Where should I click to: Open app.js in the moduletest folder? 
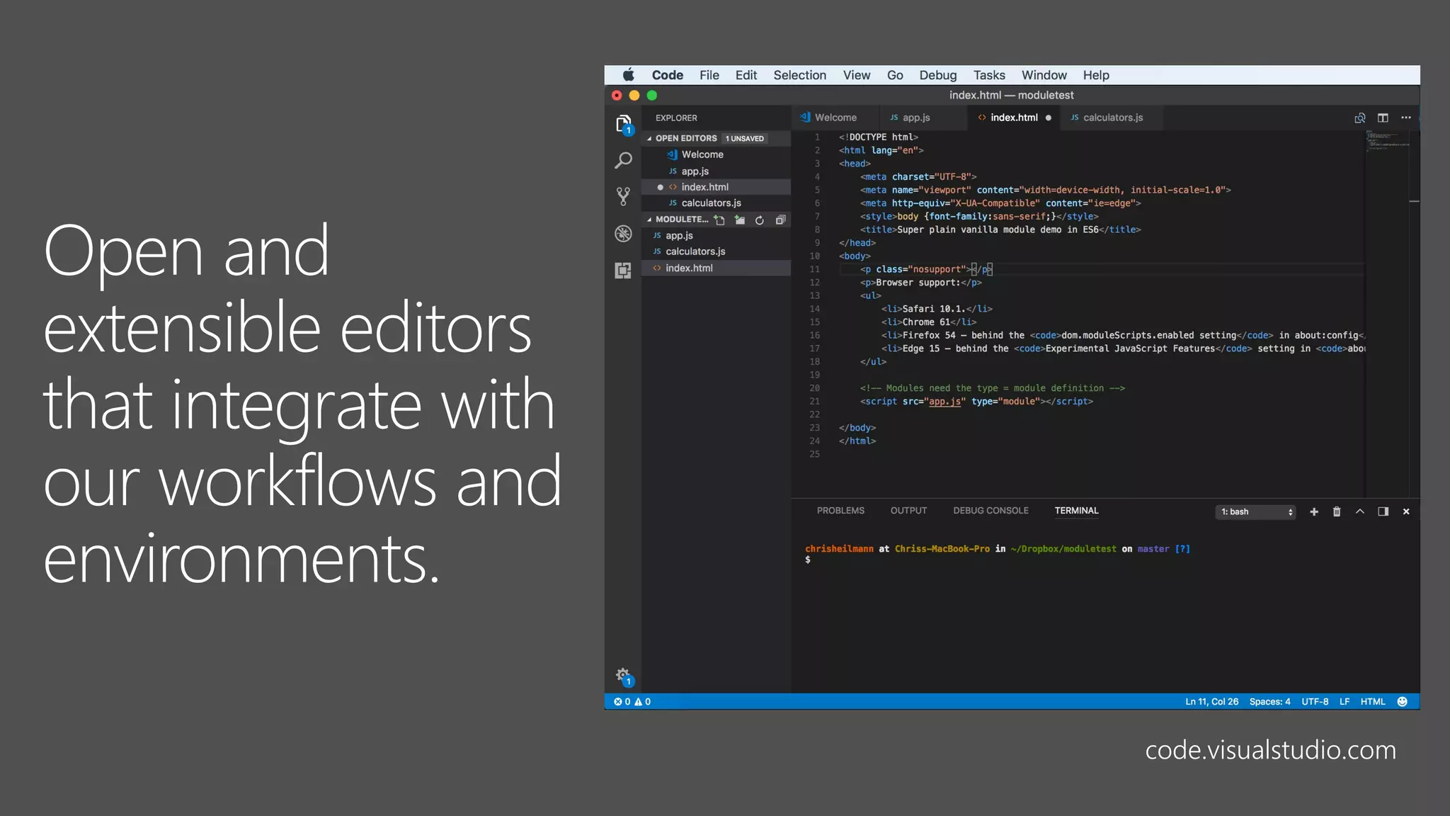[x=717, y=236]
